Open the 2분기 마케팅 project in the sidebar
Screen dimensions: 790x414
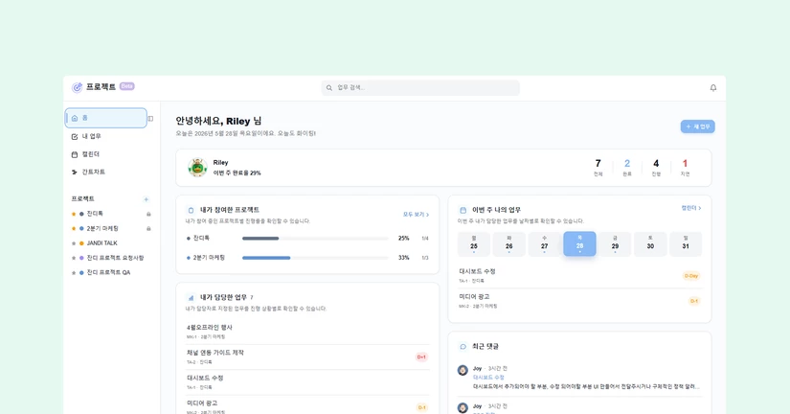(102, 228)
